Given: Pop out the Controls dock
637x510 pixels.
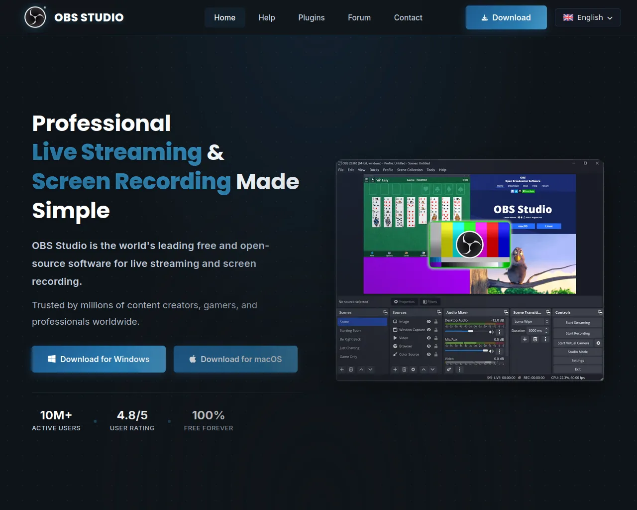Looking at the screenshot, I should pos(600,312).
